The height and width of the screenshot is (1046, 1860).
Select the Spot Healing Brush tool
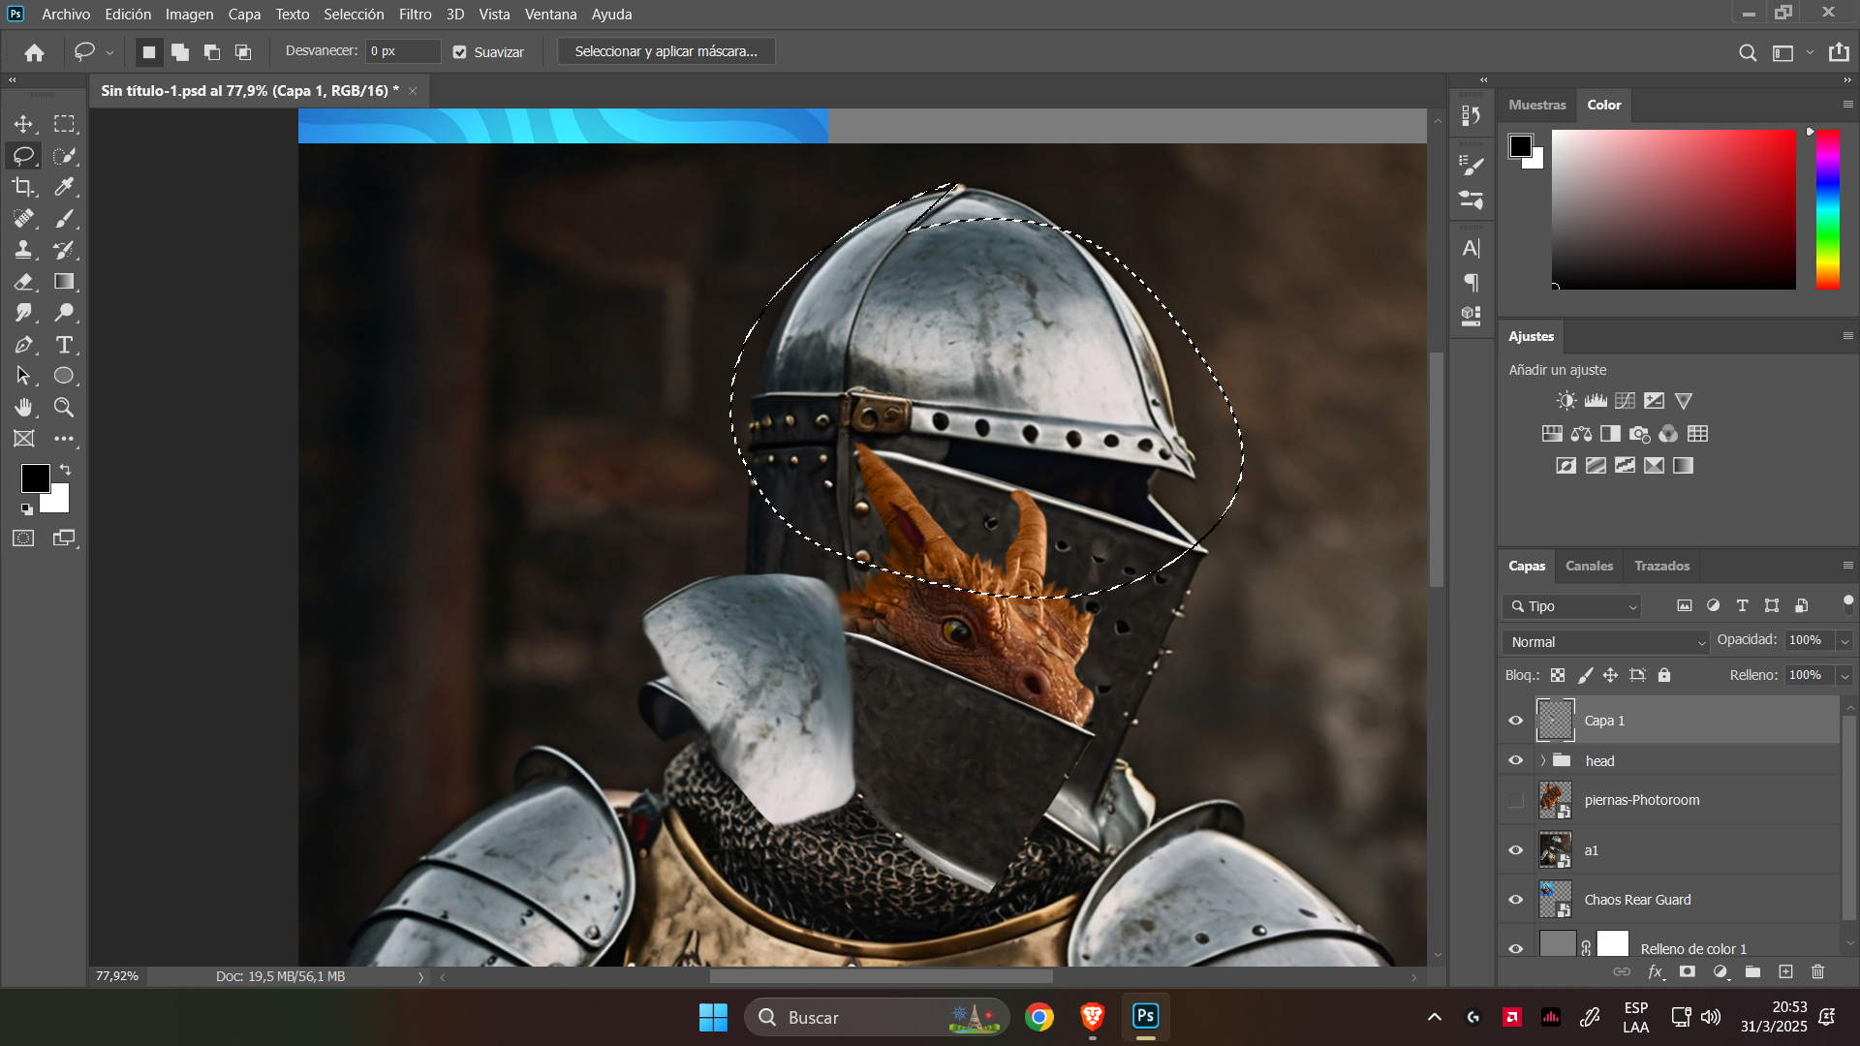point(23,219)
